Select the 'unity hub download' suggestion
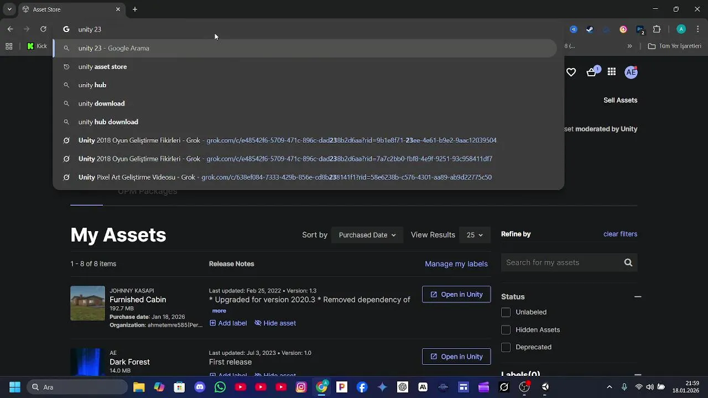 point(305,122)
